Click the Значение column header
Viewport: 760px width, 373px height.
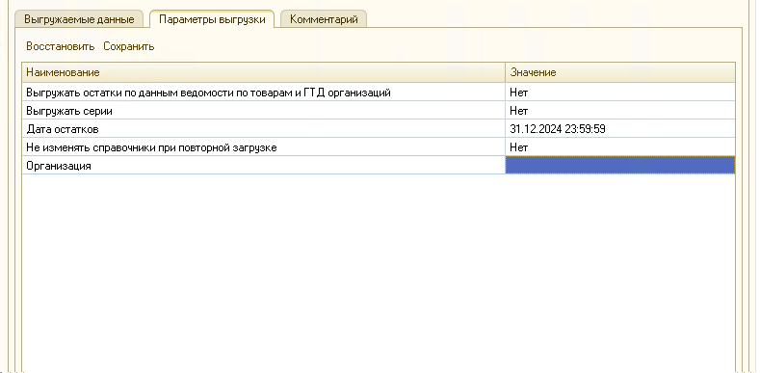[620, 72]
